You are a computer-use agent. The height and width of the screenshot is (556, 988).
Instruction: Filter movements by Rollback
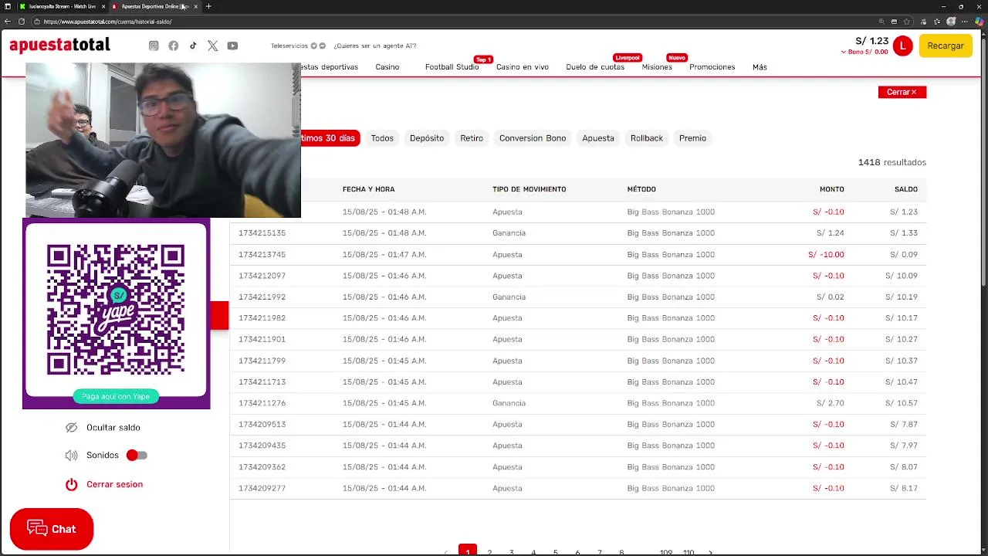647,138
